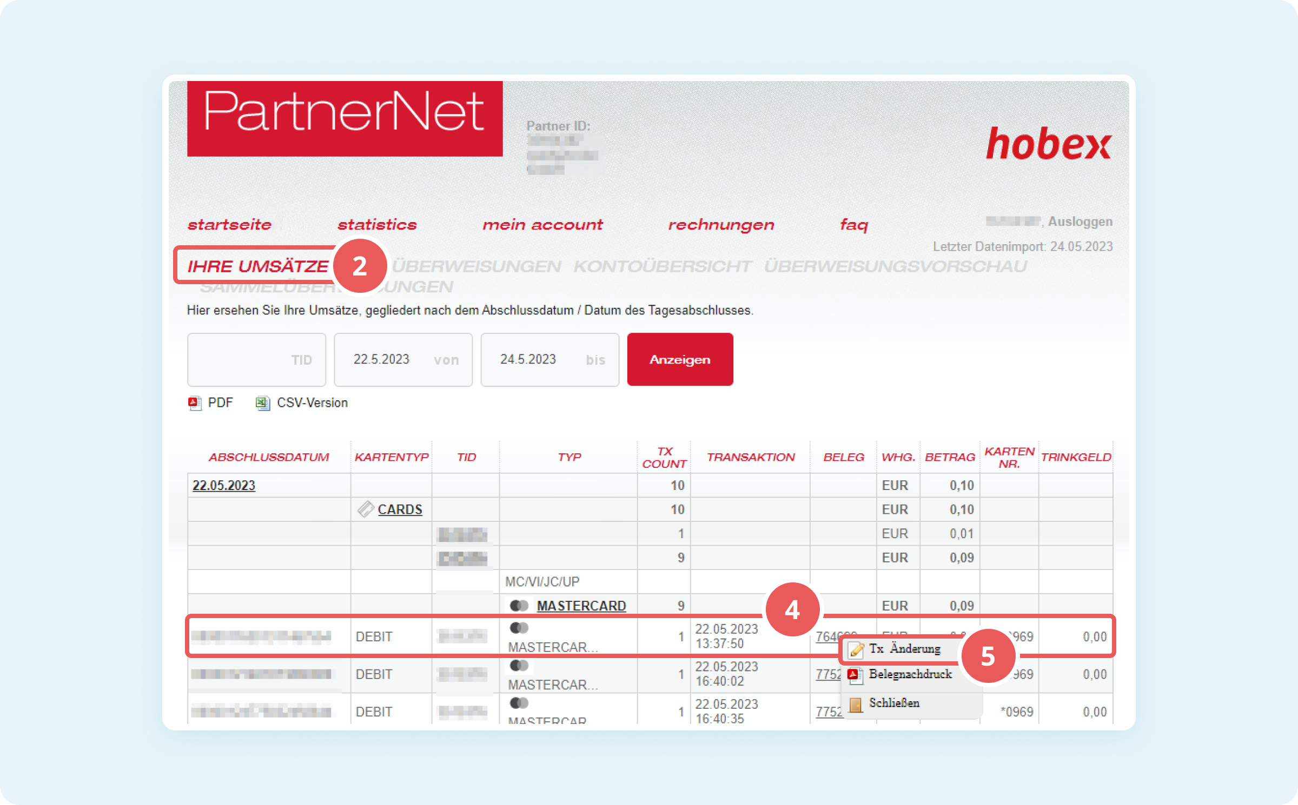Click the PDF export icon
This screenshot has height=805, width=1298.
[x=195, y=403]
